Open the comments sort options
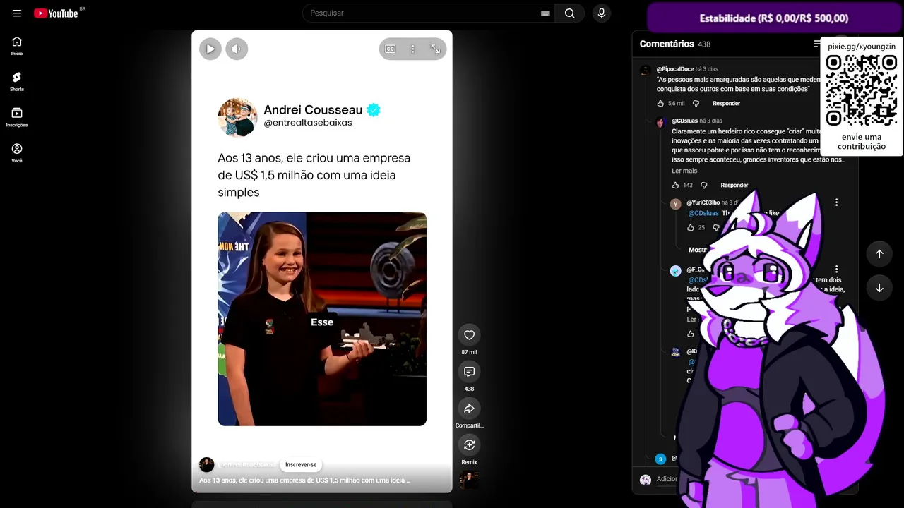The width and height of the screenshot is (904, 508). [817, 44]
